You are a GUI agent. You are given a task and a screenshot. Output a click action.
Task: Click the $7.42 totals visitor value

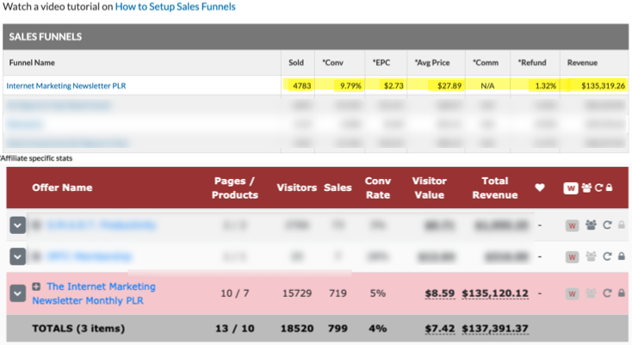(440, 329)
